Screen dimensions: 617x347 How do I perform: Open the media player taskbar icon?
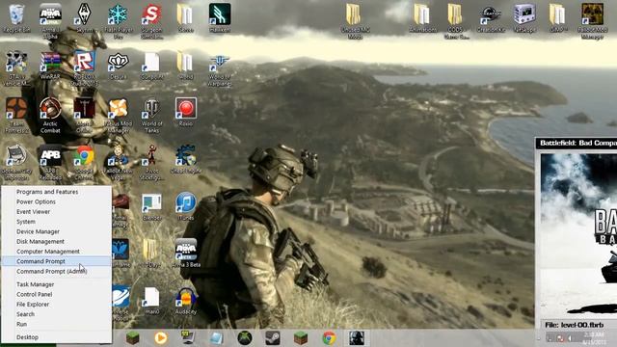[161, 338]
